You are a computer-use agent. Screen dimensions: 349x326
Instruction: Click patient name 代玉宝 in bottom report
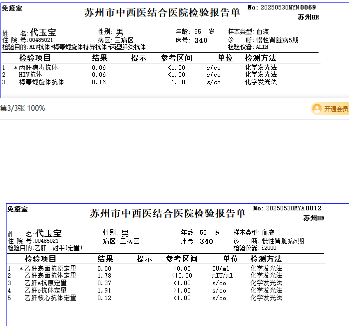pyautogui.click(x=48, y=234)
